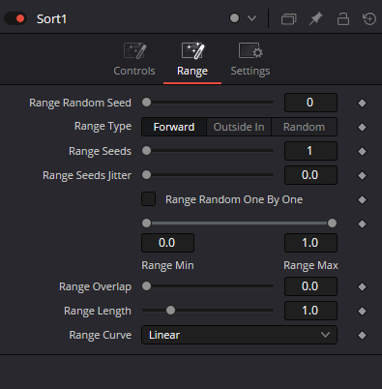Switch to the Controls tab
The image size is (382, 389).
coord(134,59)
